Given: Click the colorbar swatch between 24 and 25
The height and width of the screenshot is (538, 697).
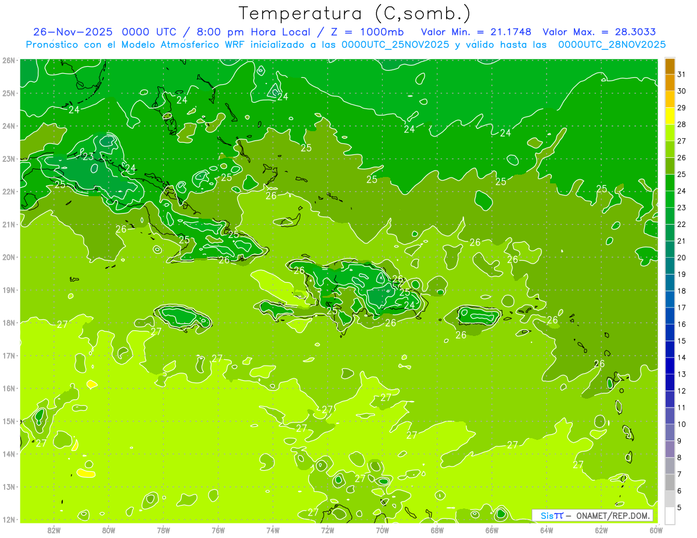Looking at the screenshot, I should [x=670, y=183].
